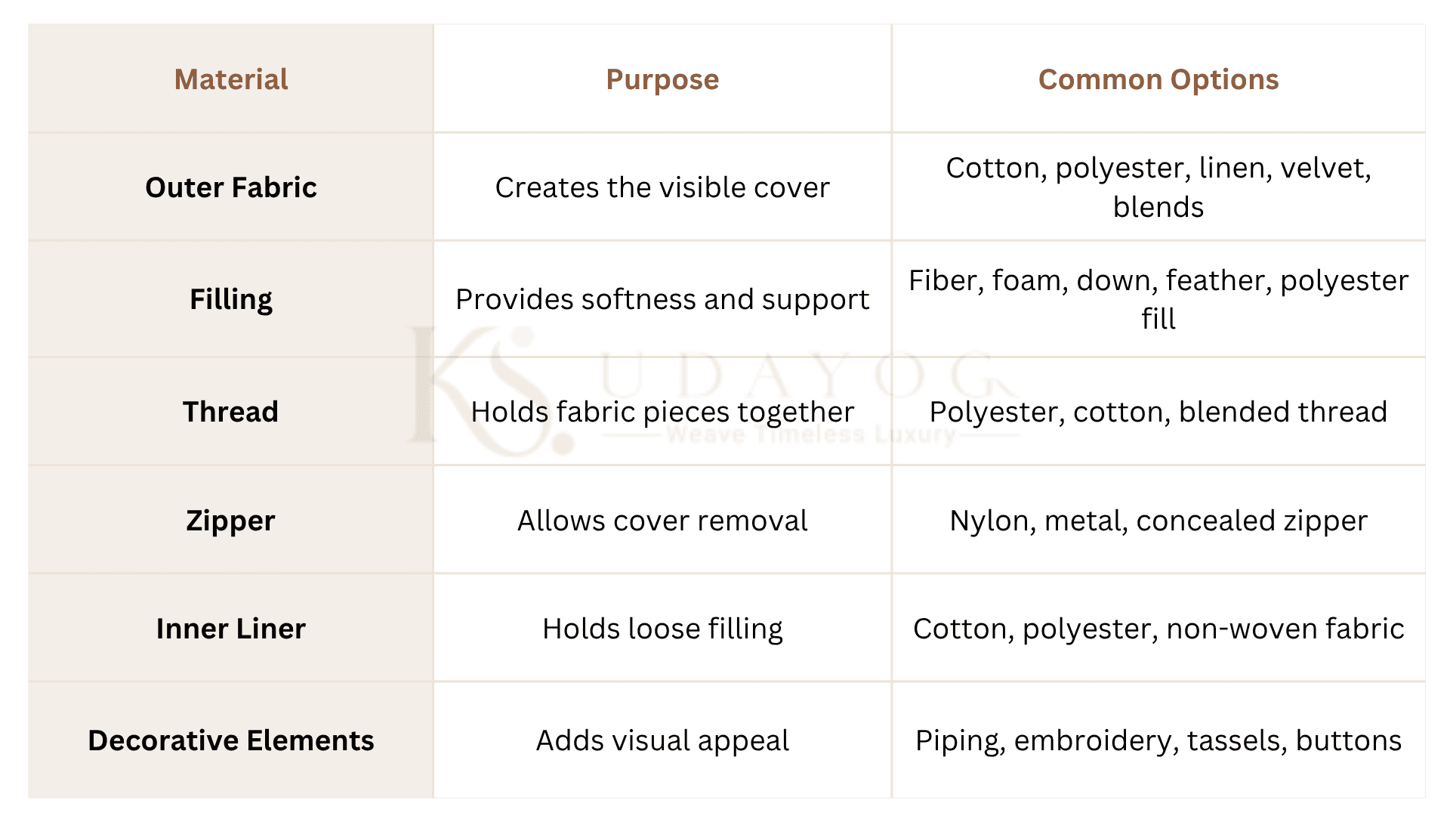Select the Zipper row label
Viewport: 1450px width, 816px height.
pyautogui.click(x=231, y=521)
